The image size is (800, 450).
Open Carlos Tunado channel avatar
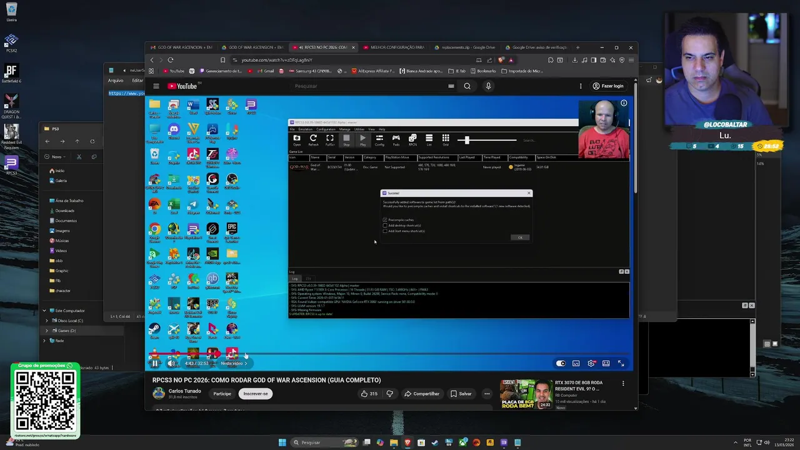159,393
